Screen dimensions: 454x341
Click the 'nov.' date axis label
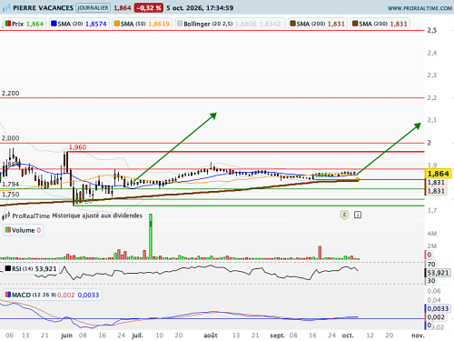(418, 336)
